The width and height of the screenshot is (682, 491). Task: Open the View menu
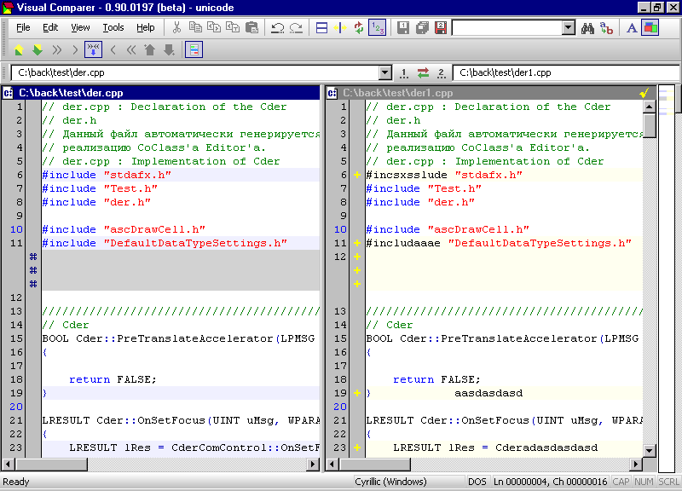tap(80, 27)
